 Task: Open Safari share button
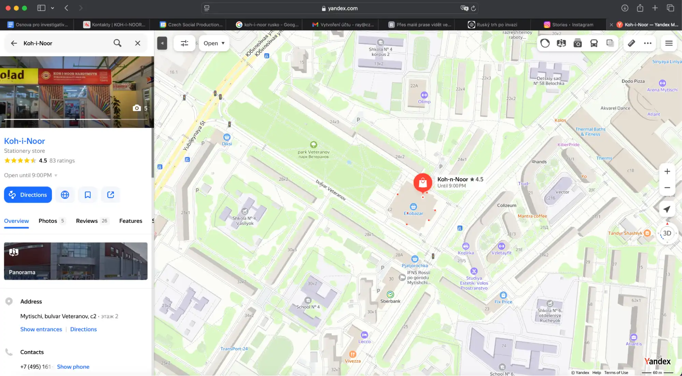[x=640, y=8]
